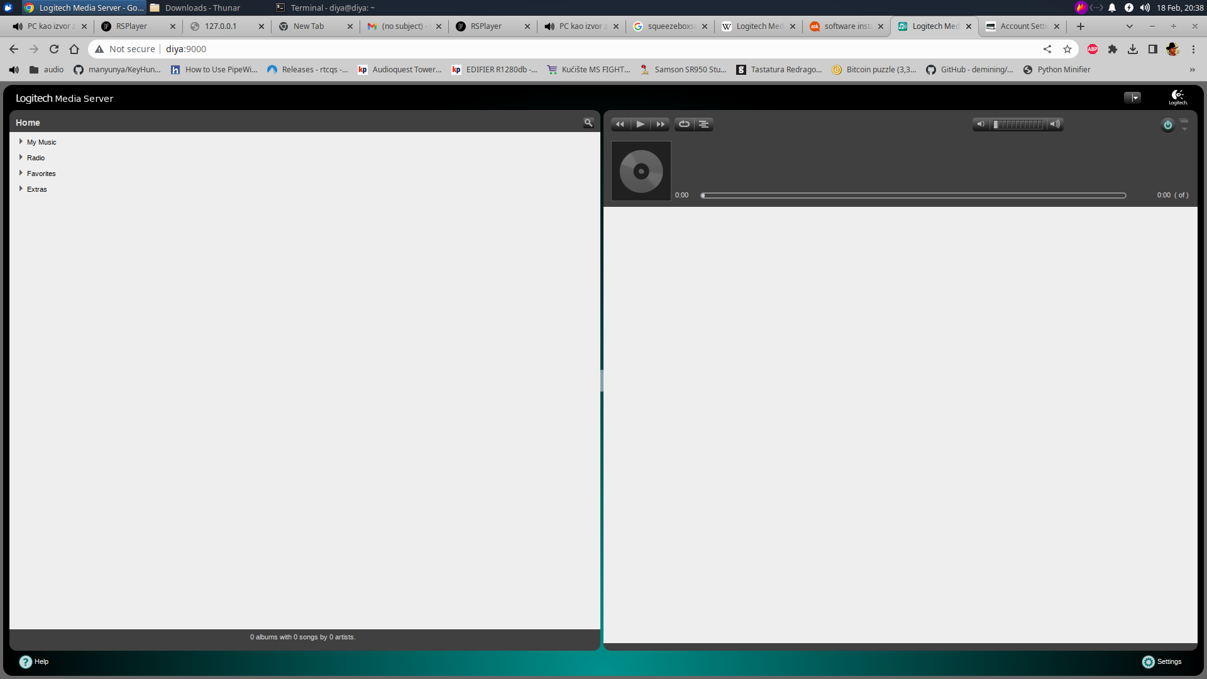
Task: Go forward with the browser forward arrow
Action: point(34,49)
